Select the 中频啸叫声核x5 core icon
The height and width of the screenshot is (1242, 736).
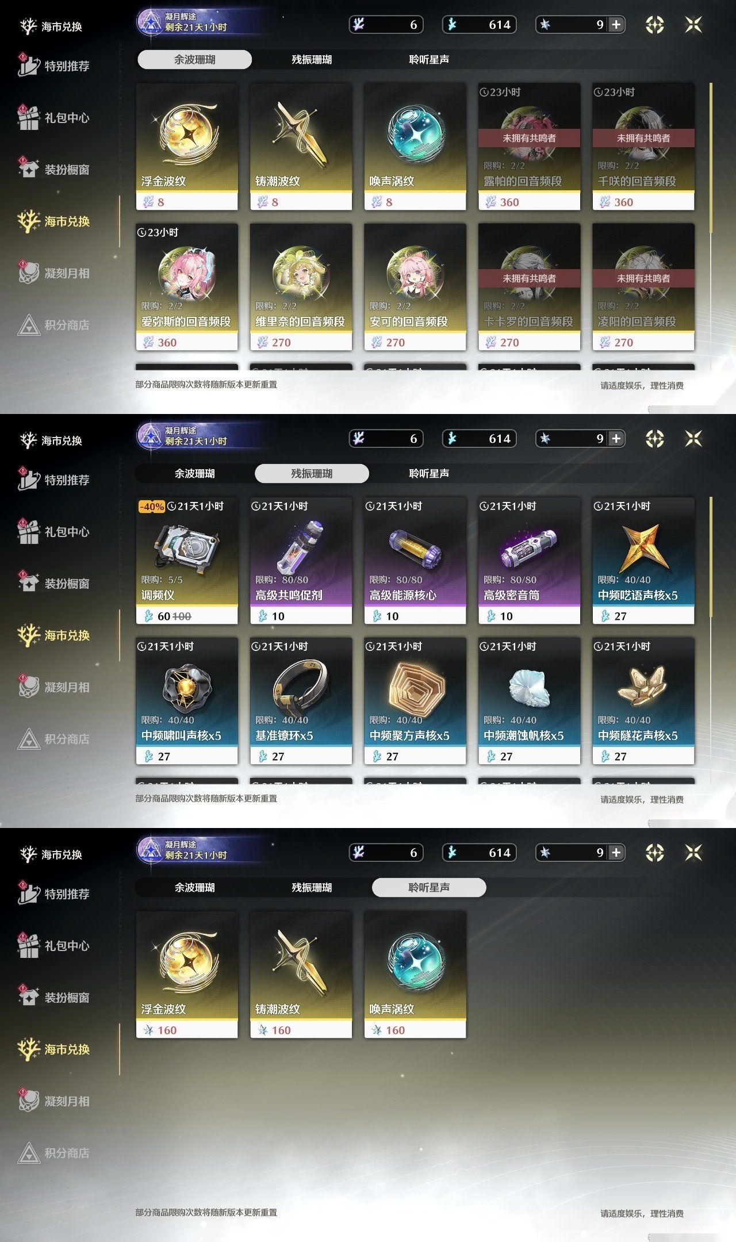(186, 688)
